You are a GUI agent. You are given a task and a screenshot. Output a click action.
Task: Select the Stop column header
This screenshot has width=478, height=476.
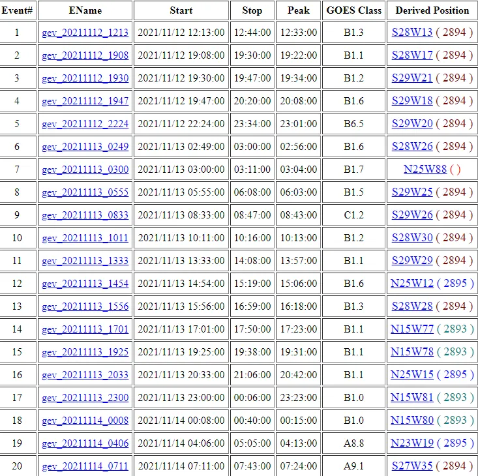(252, 10)
